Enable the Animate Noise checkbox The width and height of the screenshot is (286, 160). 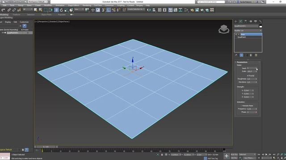coord(241,106)
